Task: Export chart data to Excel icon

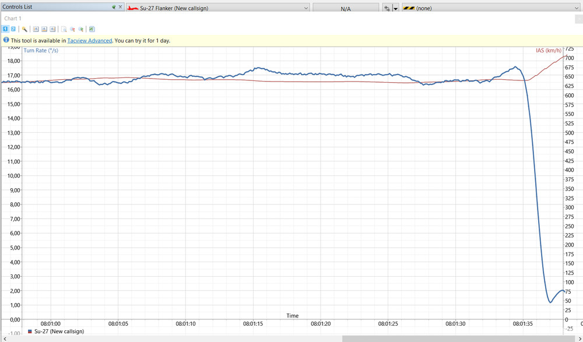Action: coord(92,29)
